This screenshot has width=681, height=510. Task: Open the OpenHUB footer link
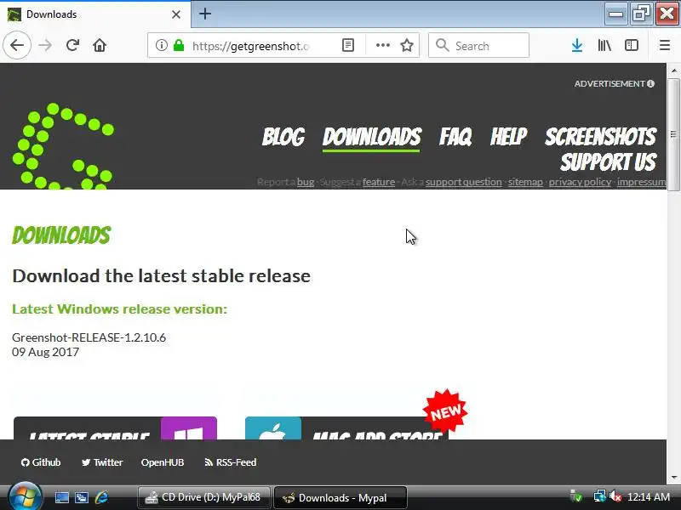coord(163,462)
